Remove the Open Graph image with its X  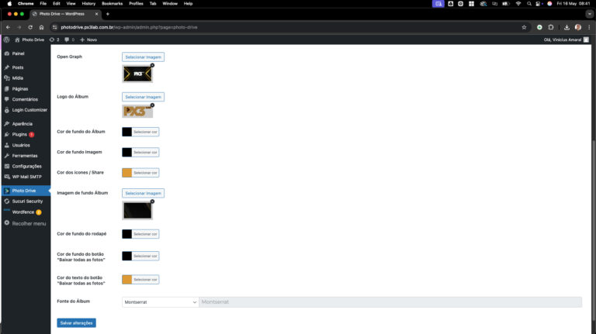(152, 65)
